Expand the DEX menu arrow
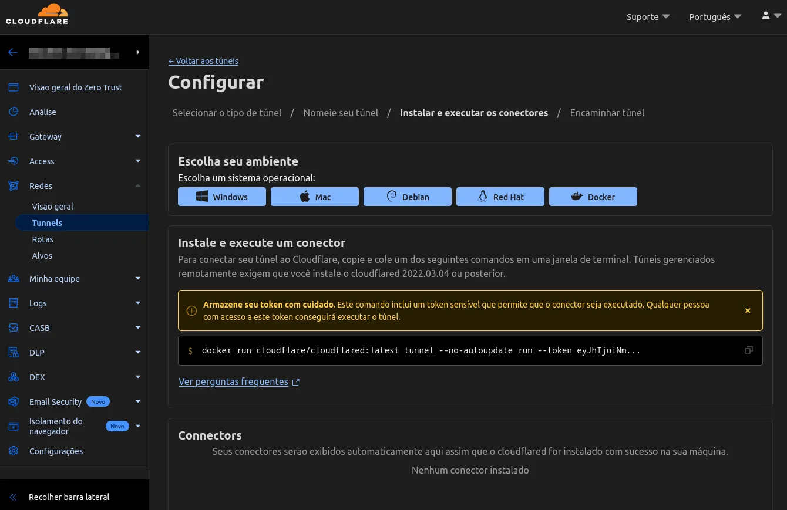 pyautogui.click(x=138, y=377)
